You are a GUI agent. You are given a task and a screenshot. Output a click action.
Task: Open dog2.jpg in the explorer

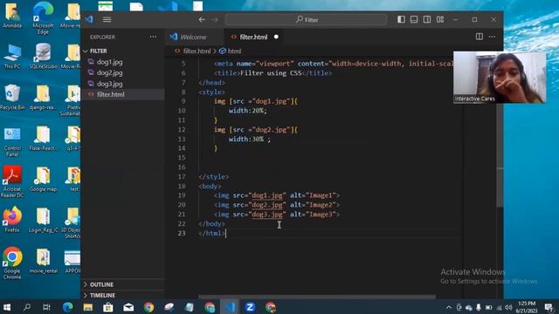(109, 72)
